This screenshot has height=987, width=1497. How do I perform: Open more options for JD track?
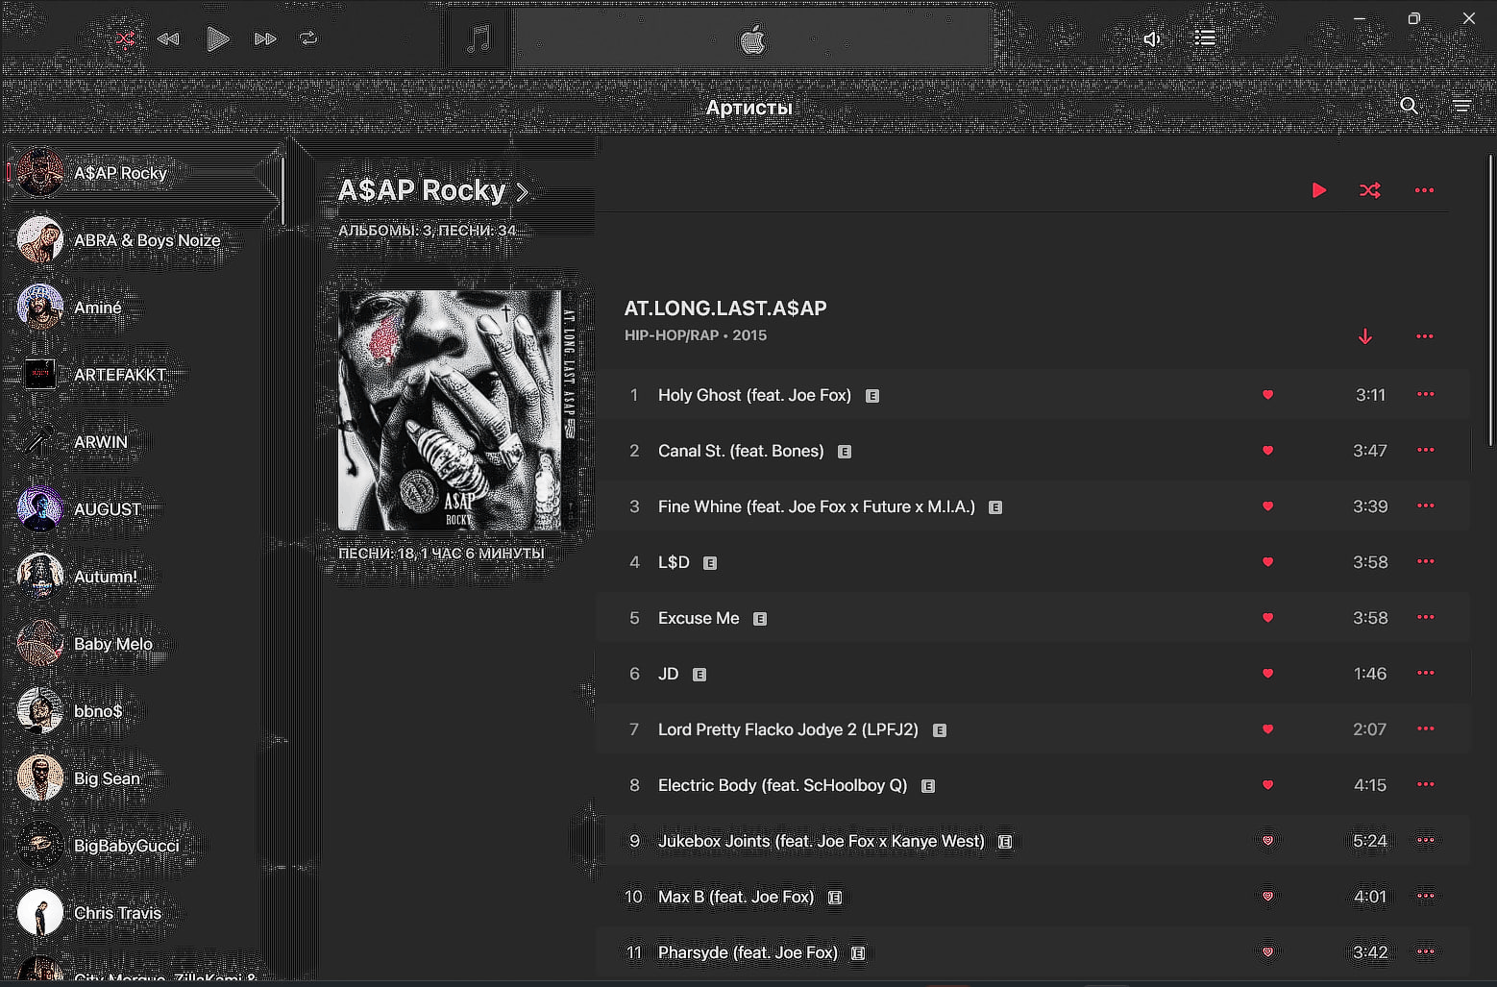[x=1425, y=673]
